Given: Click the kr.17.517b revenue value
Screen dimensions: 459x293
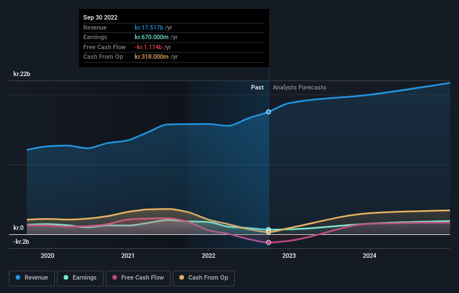Looking at the screenshot, I should (x=149, y=27).
